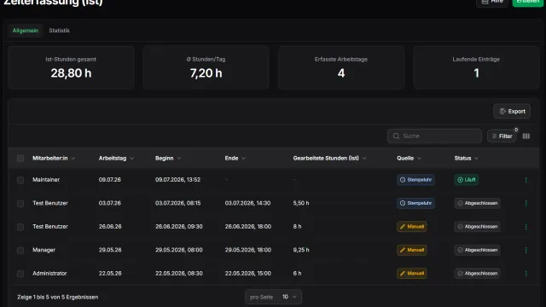Click the Manuell badge in Manager row
The width and height of the screenshot is (546, 307).
click(x=411, y=250)
